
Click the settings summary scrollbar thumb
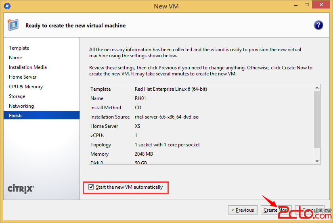(317, 119)
